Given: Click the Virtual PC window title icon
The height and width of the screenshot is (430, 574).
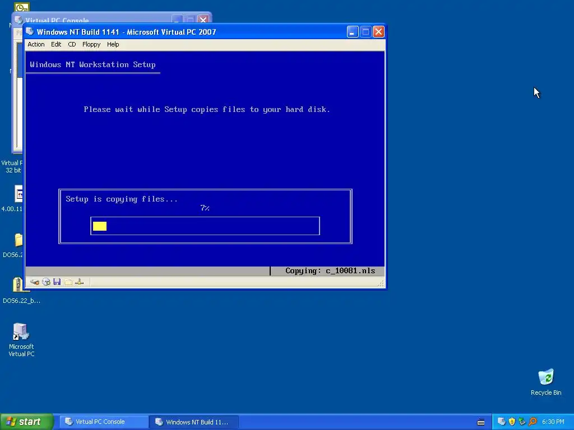Looking at the screenshot, I should (30, 32).
